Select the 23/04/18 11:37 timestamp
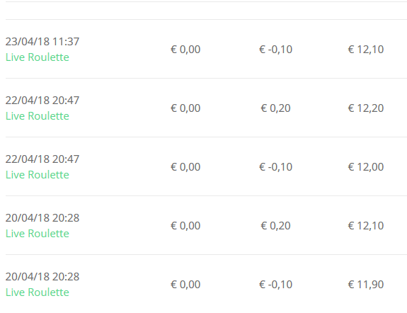 pyautogui.click(x=42, y=42)
